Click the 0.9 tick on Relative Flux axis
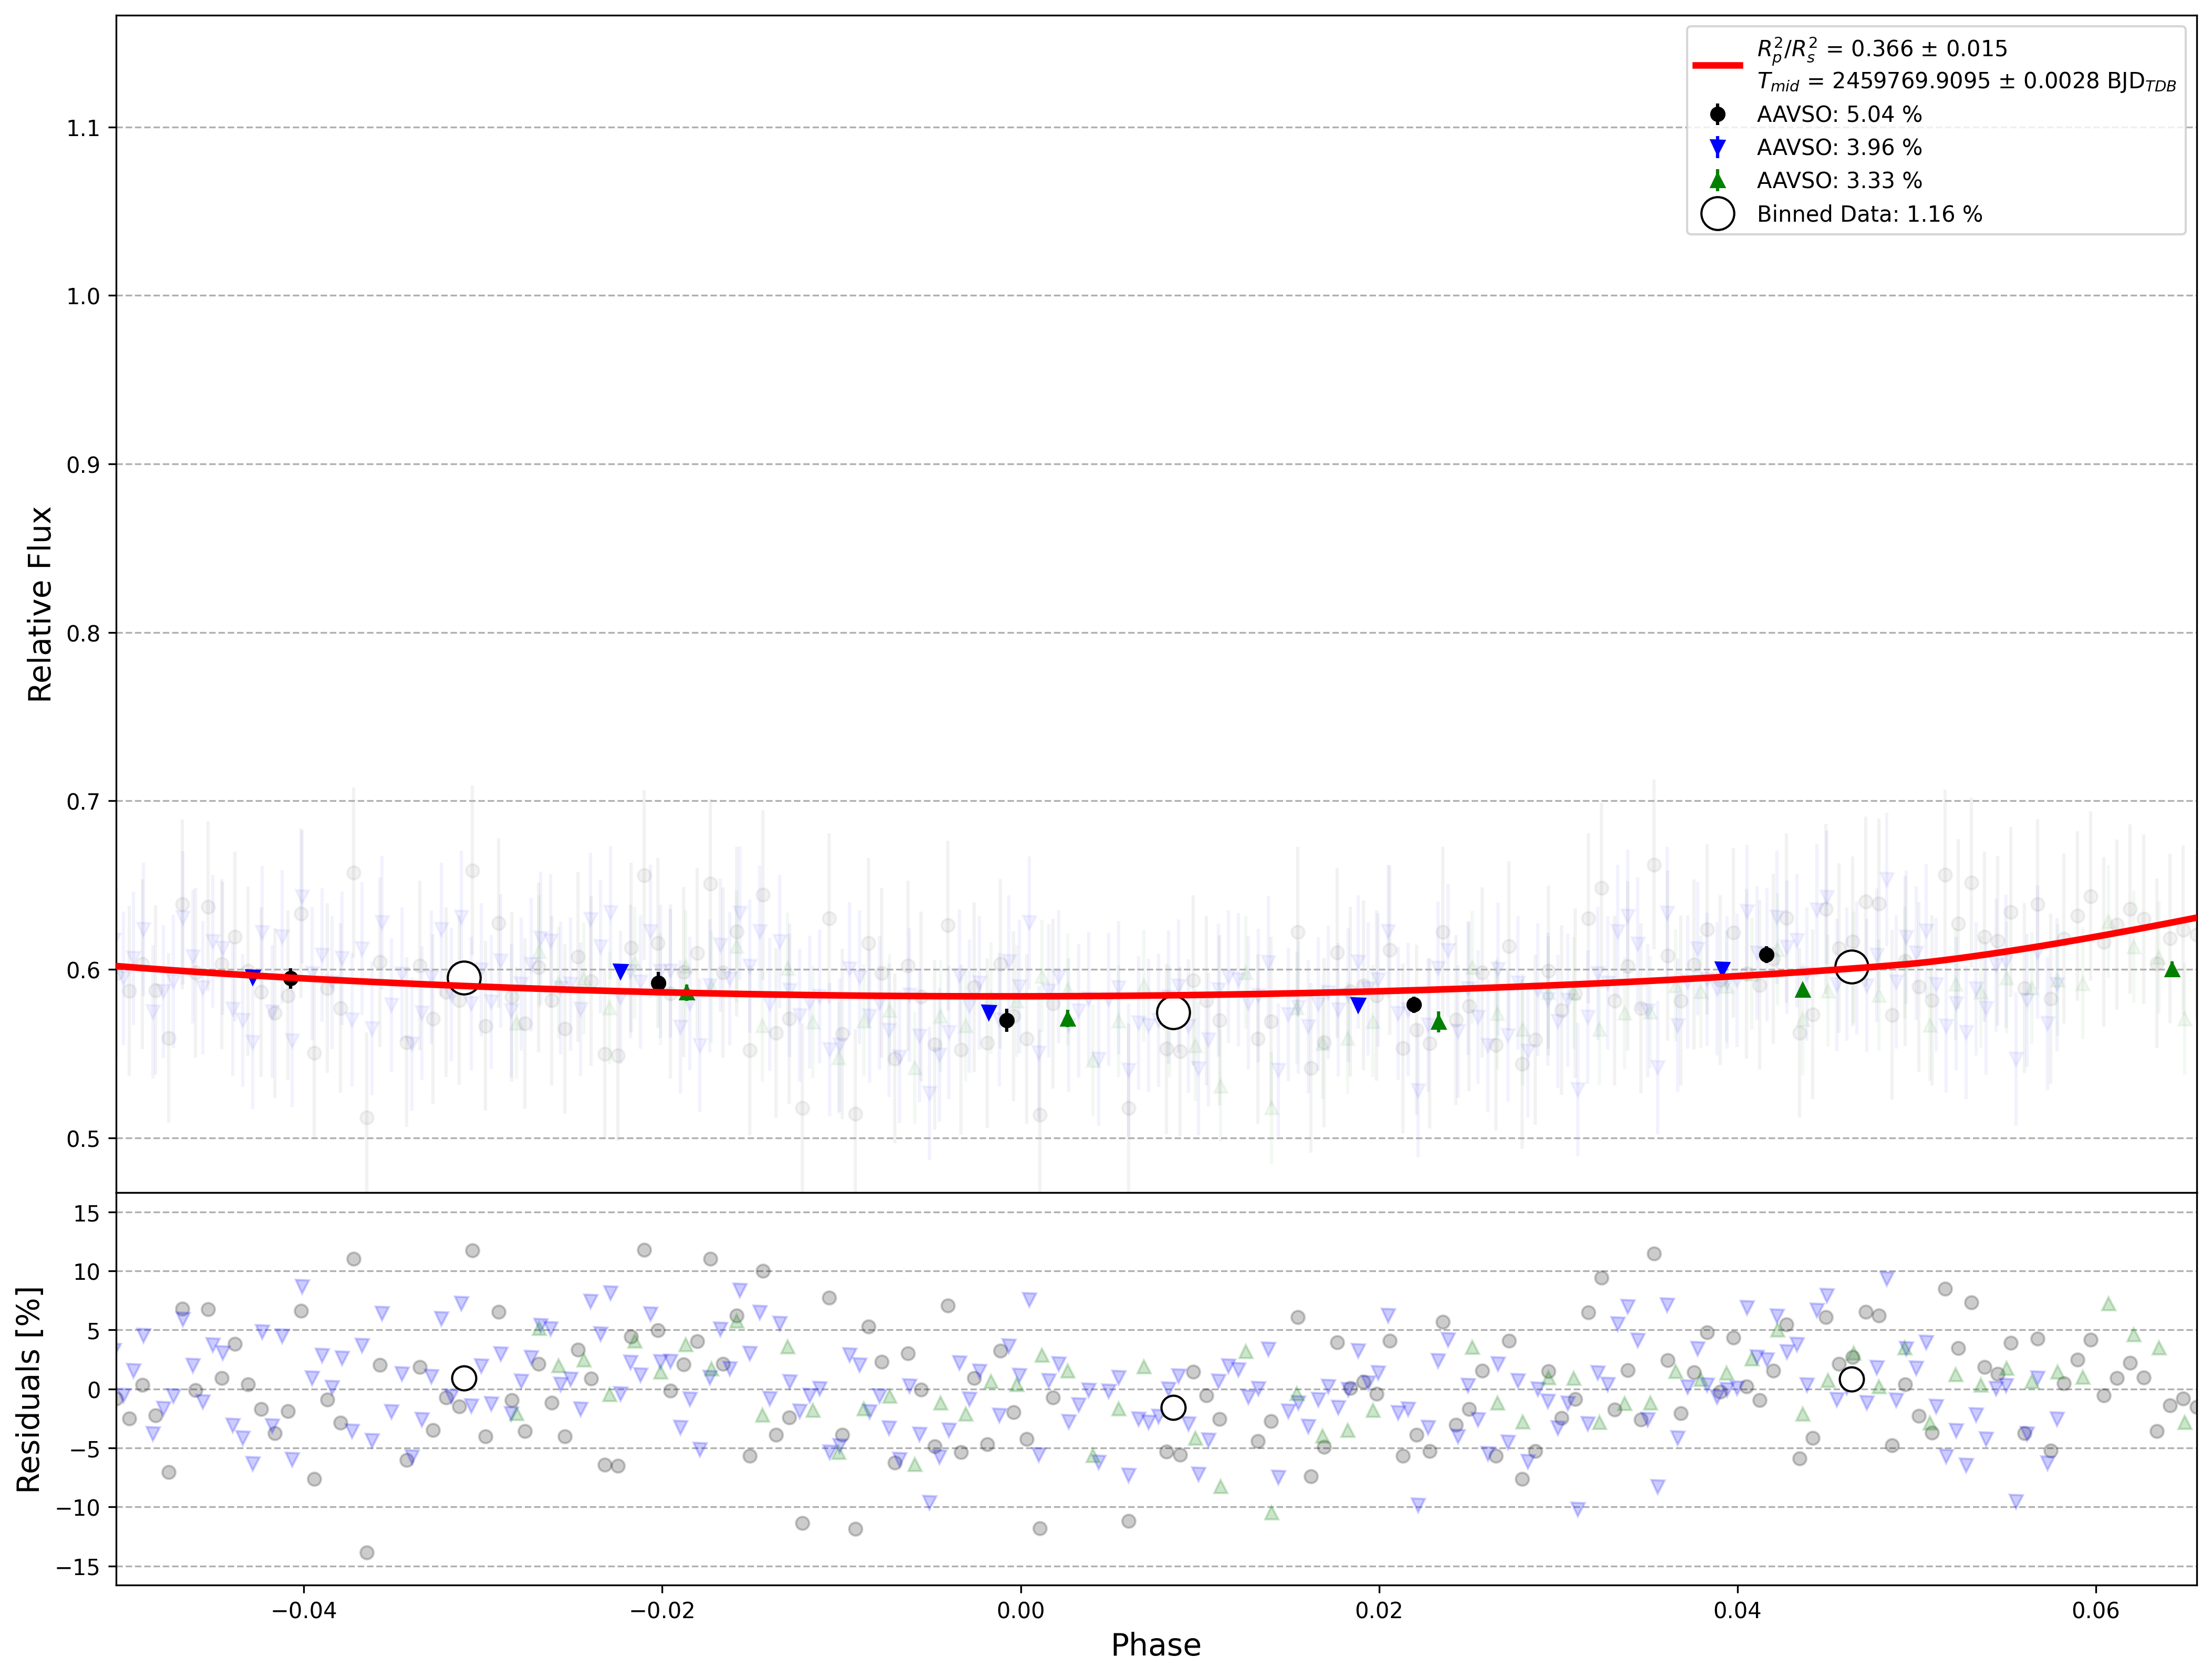The height and width of the screenshot is (1677, 2212). tap(83, 465)
